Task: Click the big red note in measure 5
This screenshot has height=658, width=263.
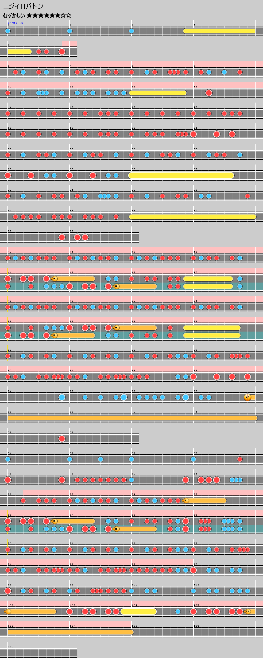Action: (x=62, y=52)
